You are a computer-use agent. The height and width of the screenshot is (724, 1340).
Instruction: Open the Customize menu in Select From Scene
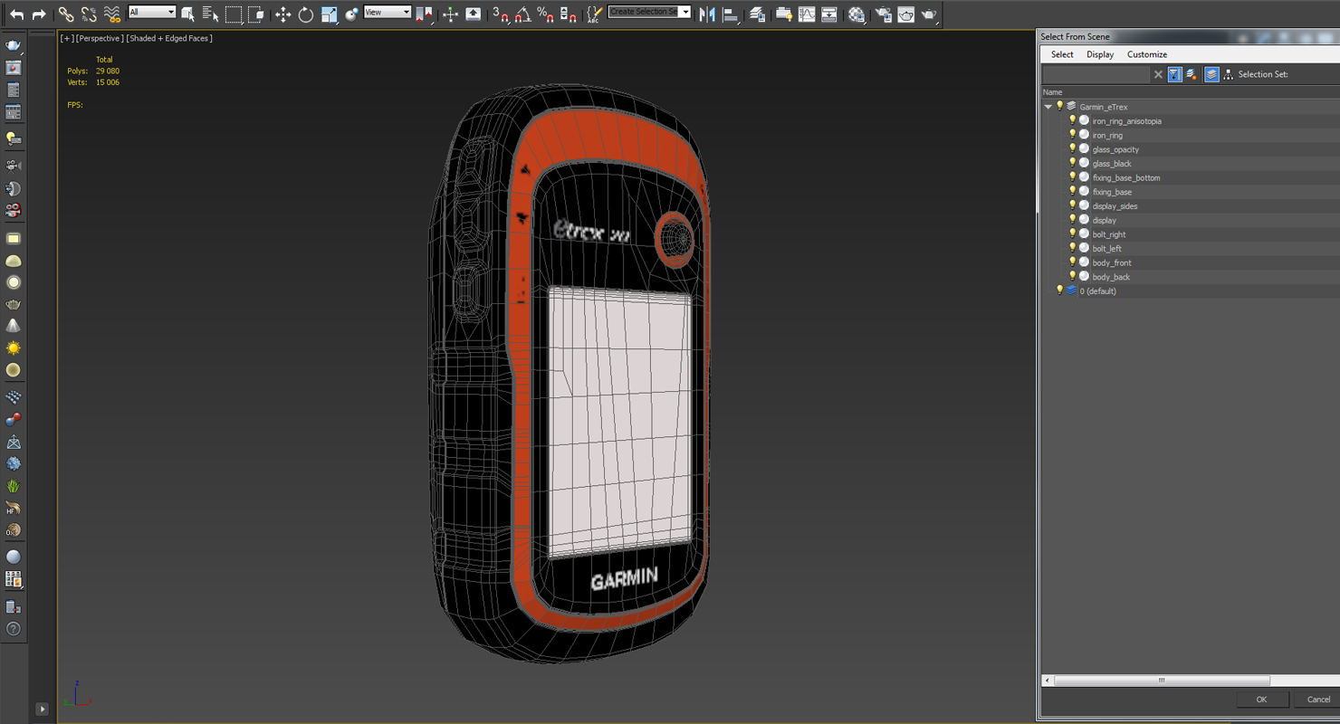click(1147, 54)
